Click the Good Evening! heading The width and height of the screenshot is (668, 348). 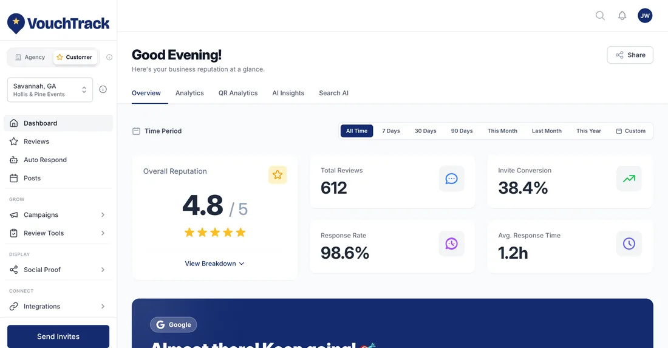tap(176, 55)
